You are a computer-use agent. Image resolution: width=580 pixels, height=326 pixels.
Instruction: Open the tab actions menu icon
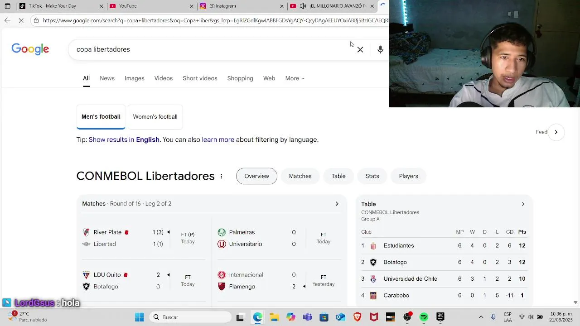pyautogui.click(x=7, y=6)
